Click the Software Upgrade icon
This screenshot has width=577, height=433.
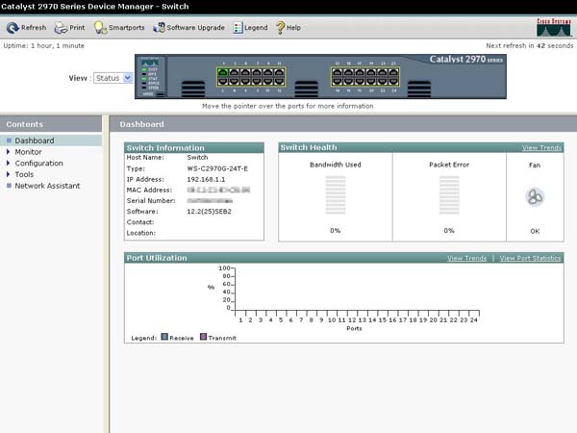[159, 27]
